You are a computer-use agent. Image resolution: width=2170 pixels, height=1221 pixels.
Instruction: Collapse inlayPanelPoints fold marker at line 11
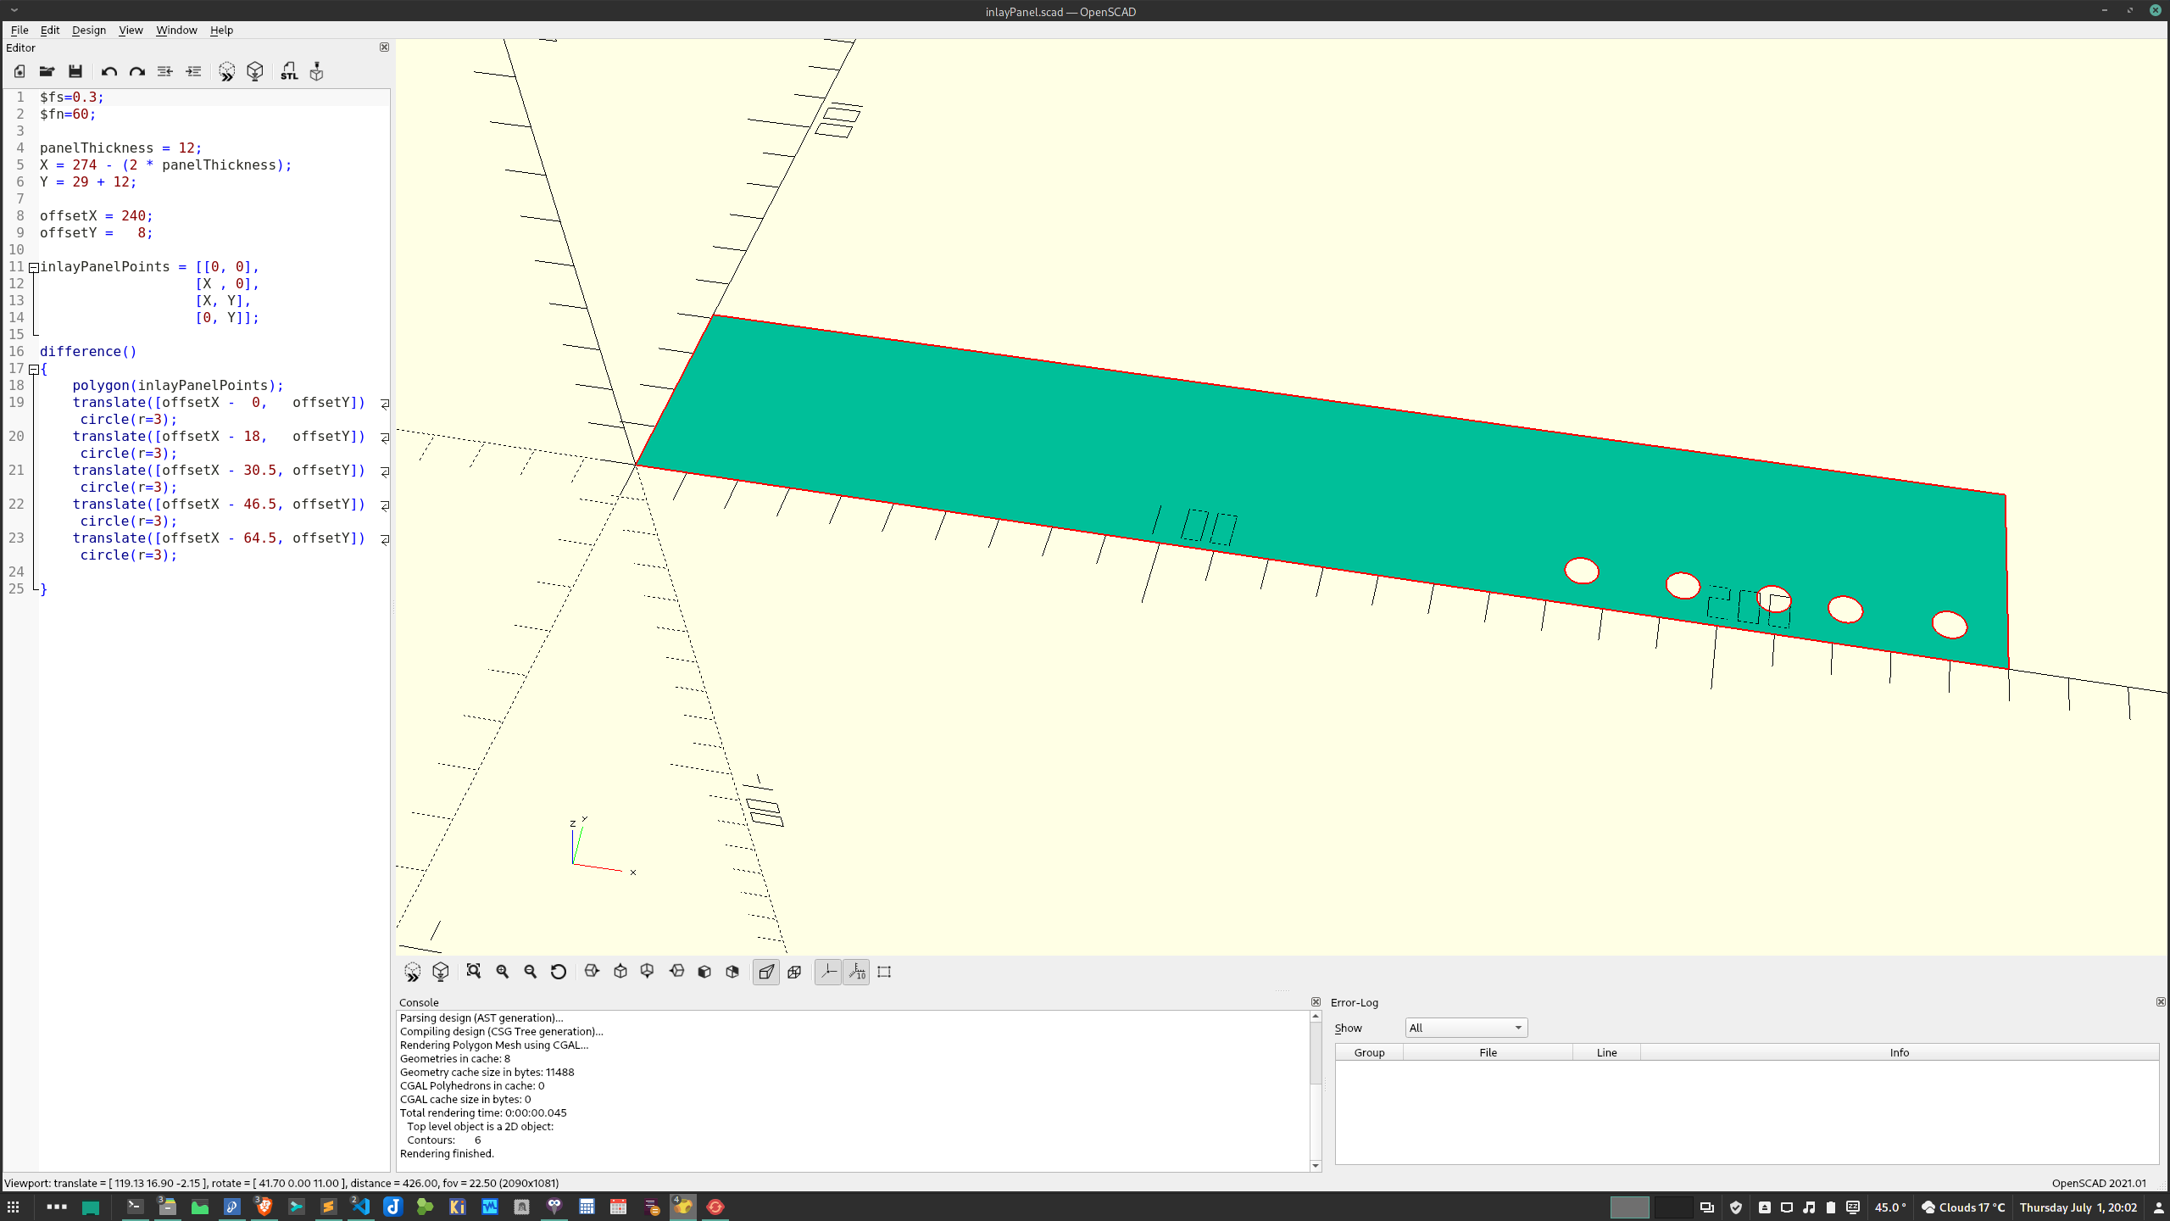point(34,267)
